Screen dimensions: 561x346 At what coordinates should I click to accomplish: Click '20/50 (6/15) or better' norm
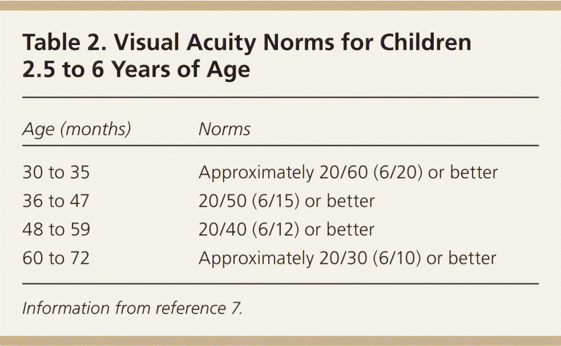(286, 201)
